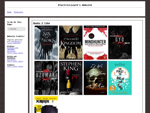Go to the Interests page link
This screenshot has width=150, height=113.
pyautogui.click(x=18, y=12)
